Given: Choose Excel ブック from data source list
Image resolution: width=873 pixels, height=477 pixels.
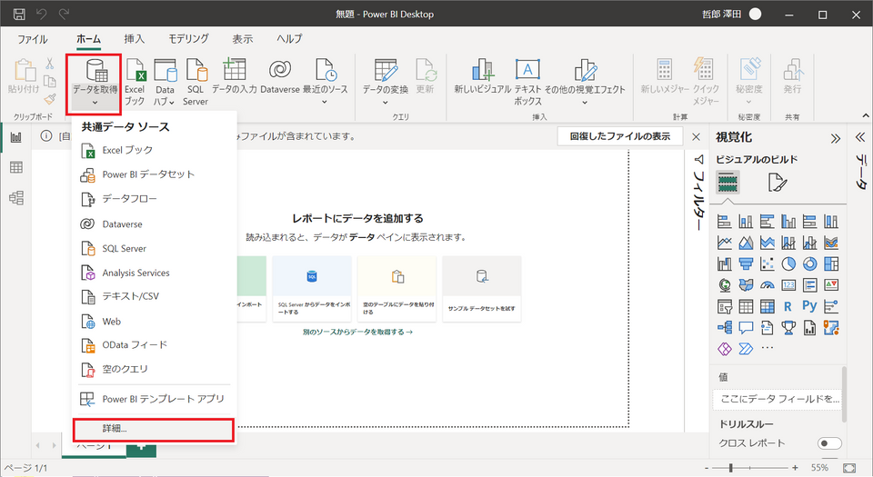Looking at the screenshot, I should (x=154, y=150).
